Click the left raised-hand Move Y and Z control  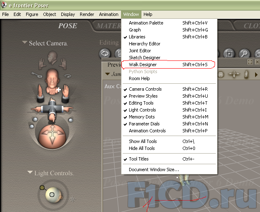pyautogui.click(x=40, y=93)
